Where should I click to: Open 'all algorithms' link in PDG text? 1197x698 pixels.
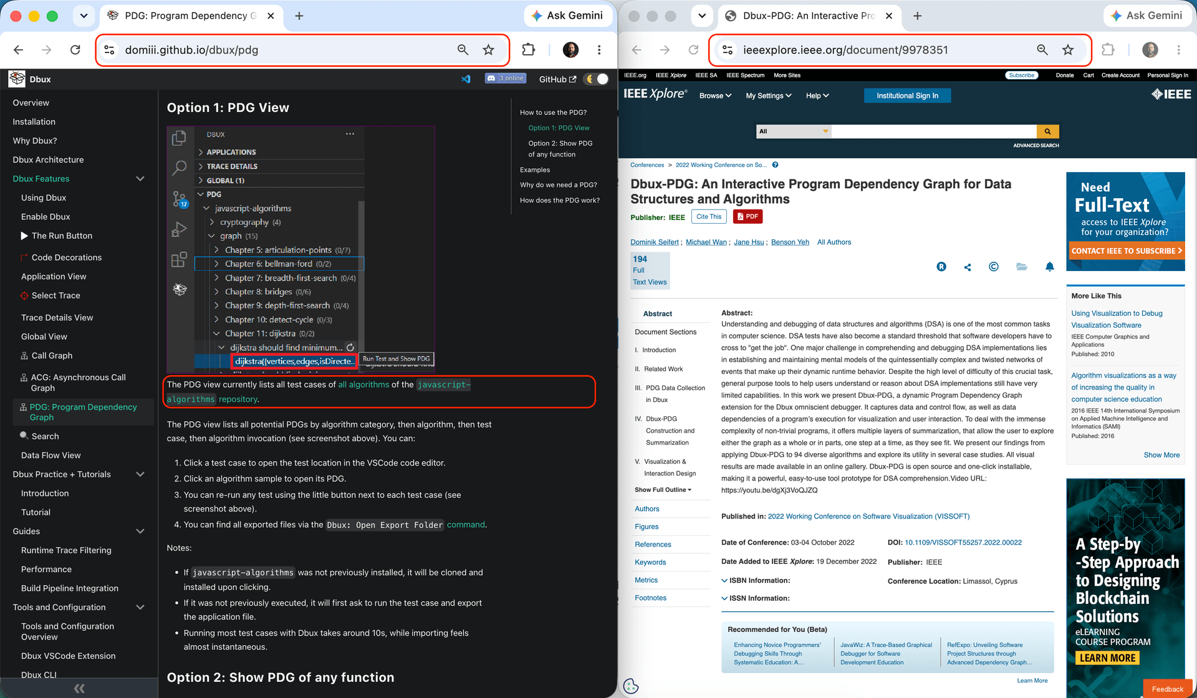click(x=363, y=385)
